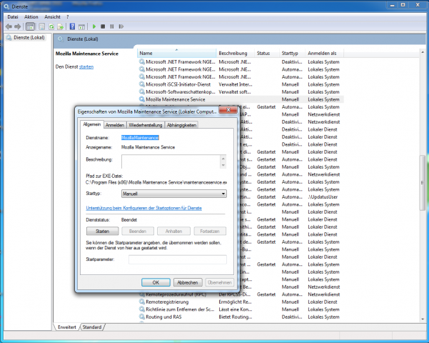Select the Routing und RAS service row
This screenshot has height=343, width=429.
pyautogui.click(x=241, y=317)
